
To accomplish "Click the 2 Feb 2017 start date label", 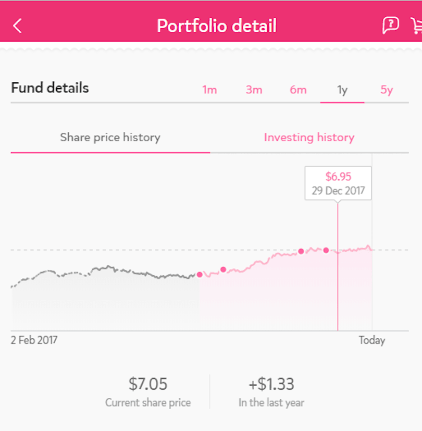I will tap(34, 340).
